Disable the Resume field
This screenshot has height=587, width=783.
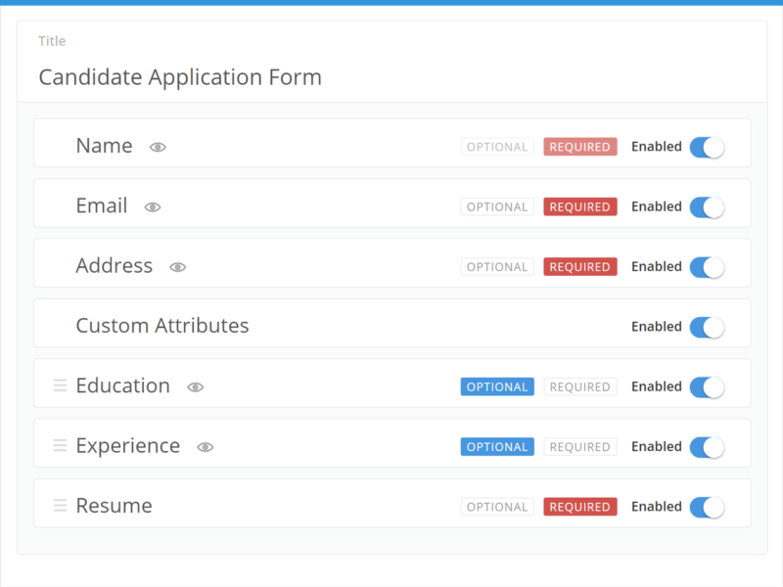[x=707, y=506]
